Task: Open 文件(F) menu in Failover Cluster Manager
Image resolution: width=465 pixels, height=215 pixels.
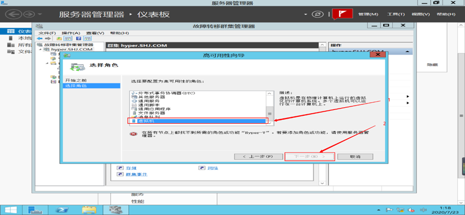Action: pyautogui.click(x=47, y=33)
